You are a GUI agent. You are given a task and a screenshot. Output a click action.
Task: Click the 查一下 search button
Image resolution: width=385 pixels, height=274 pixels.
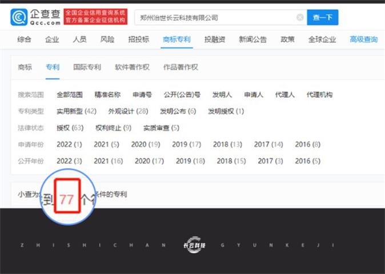[x=323, y=18]
